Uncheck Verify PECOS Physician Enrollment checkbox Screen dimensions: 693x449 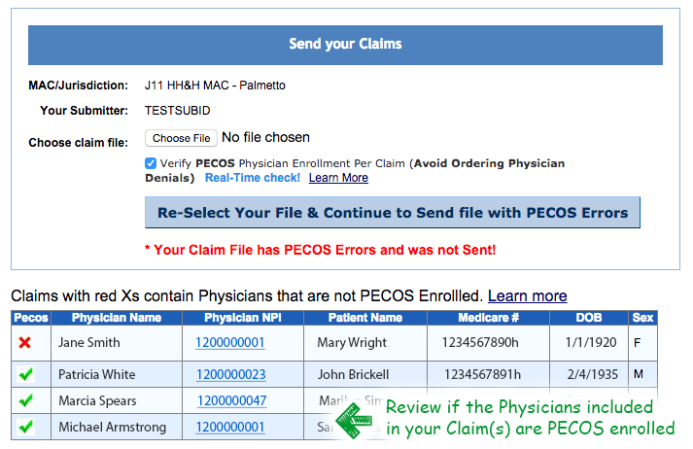tap(151, 163)
